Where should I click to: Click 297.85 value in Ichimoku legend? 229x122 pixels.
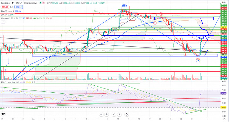click(x=22, y=18)
